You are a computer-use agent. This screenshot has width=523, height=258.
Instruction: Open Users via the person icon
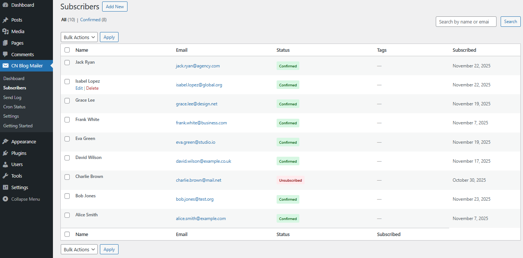[5, 164]
